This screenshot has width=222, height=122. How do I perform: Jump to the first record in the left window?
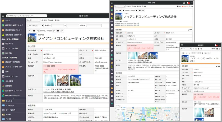29,31
